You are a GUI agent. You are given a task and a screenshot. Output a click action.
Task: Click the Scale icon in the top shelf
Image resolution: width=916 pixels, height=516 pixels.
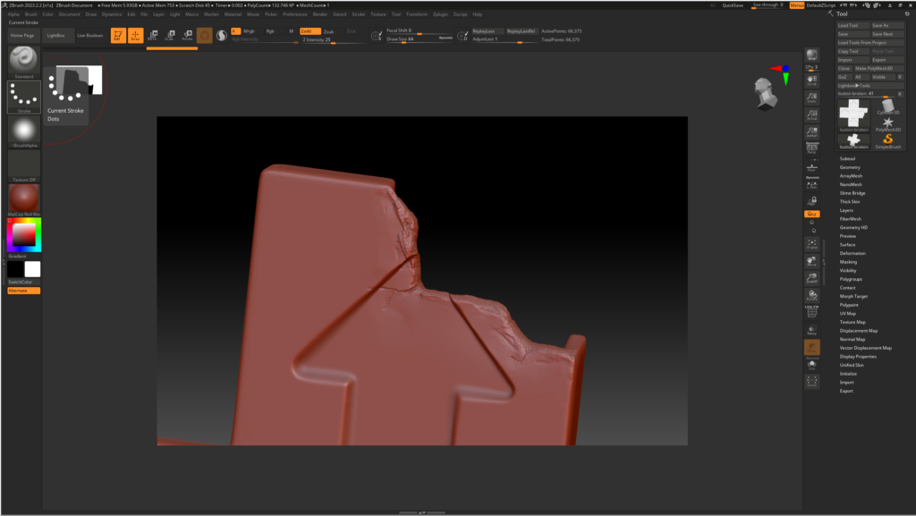tap(170, 35)
